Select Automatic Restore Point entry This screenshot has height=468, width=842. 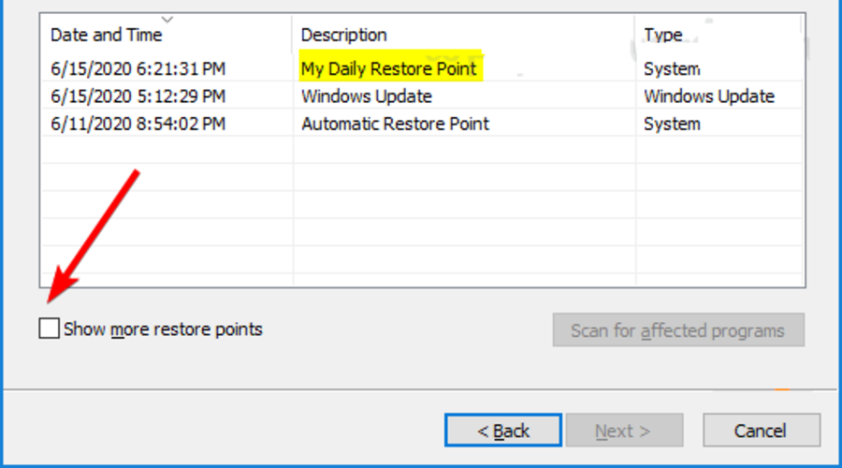click(395, 124)
